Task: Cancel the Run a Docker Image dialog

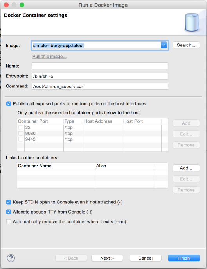Action: click(146, 258)
